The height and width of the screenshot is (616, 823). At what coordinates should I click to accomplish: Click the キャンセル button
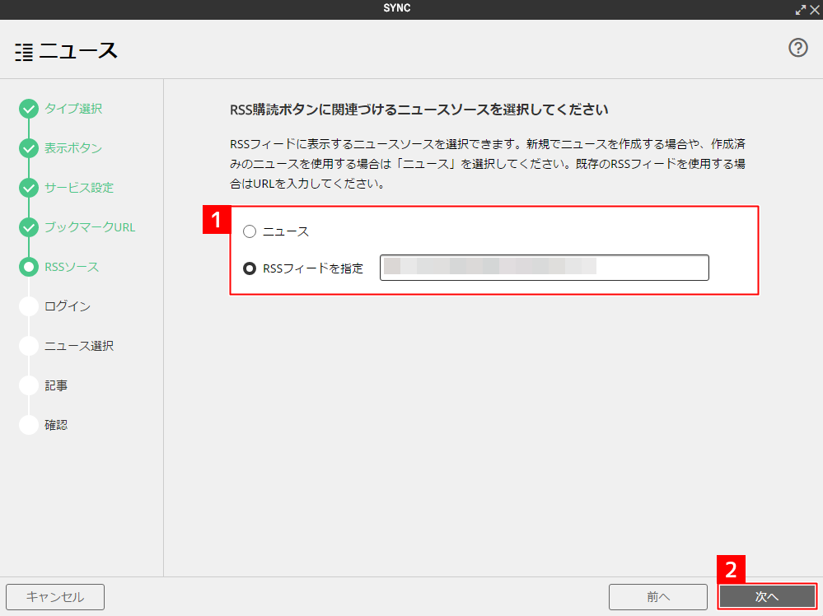55,597
